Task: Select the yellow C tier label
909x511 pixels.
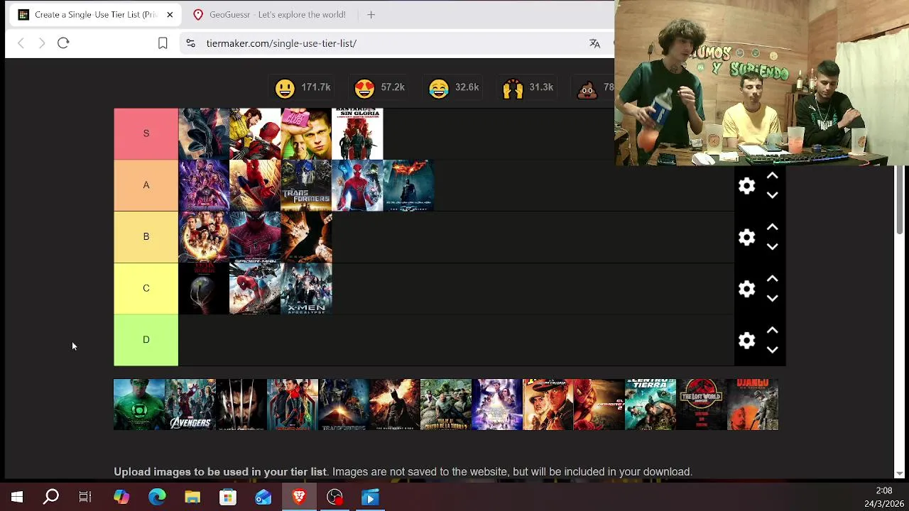Action: coord(146,288)
